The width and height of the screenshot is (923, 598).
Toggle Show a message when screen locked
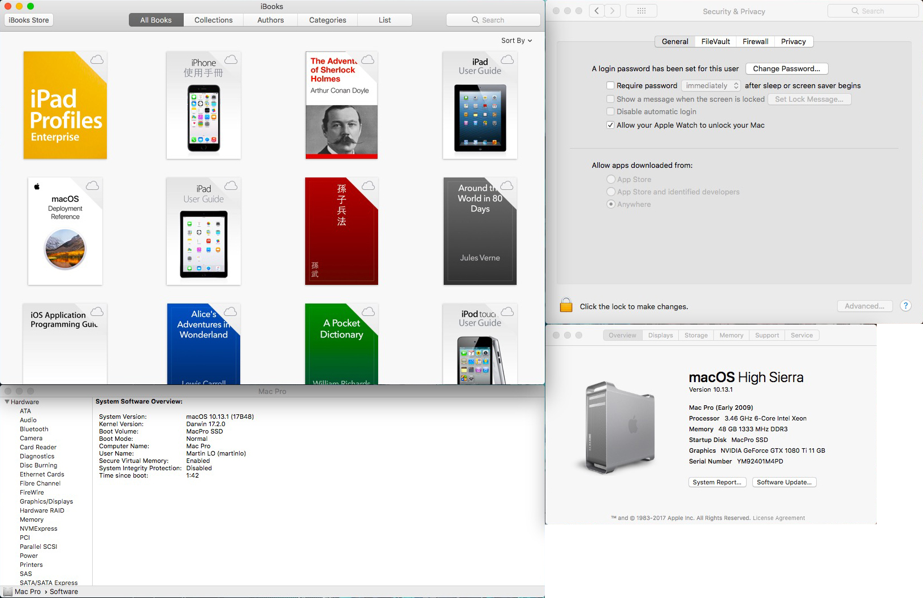tap(610, 99)
